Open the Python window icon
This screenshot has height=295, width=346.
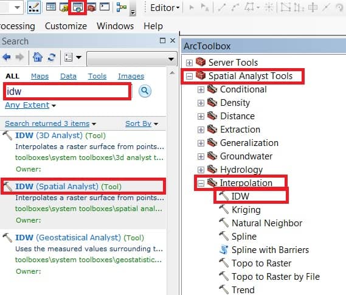105,7
